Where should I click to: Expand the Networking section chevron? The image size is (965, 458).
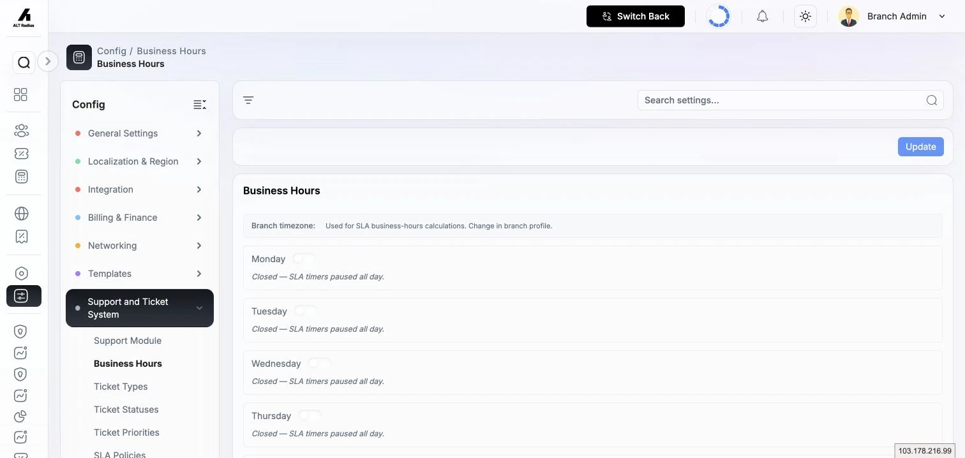tap(199, 246)
